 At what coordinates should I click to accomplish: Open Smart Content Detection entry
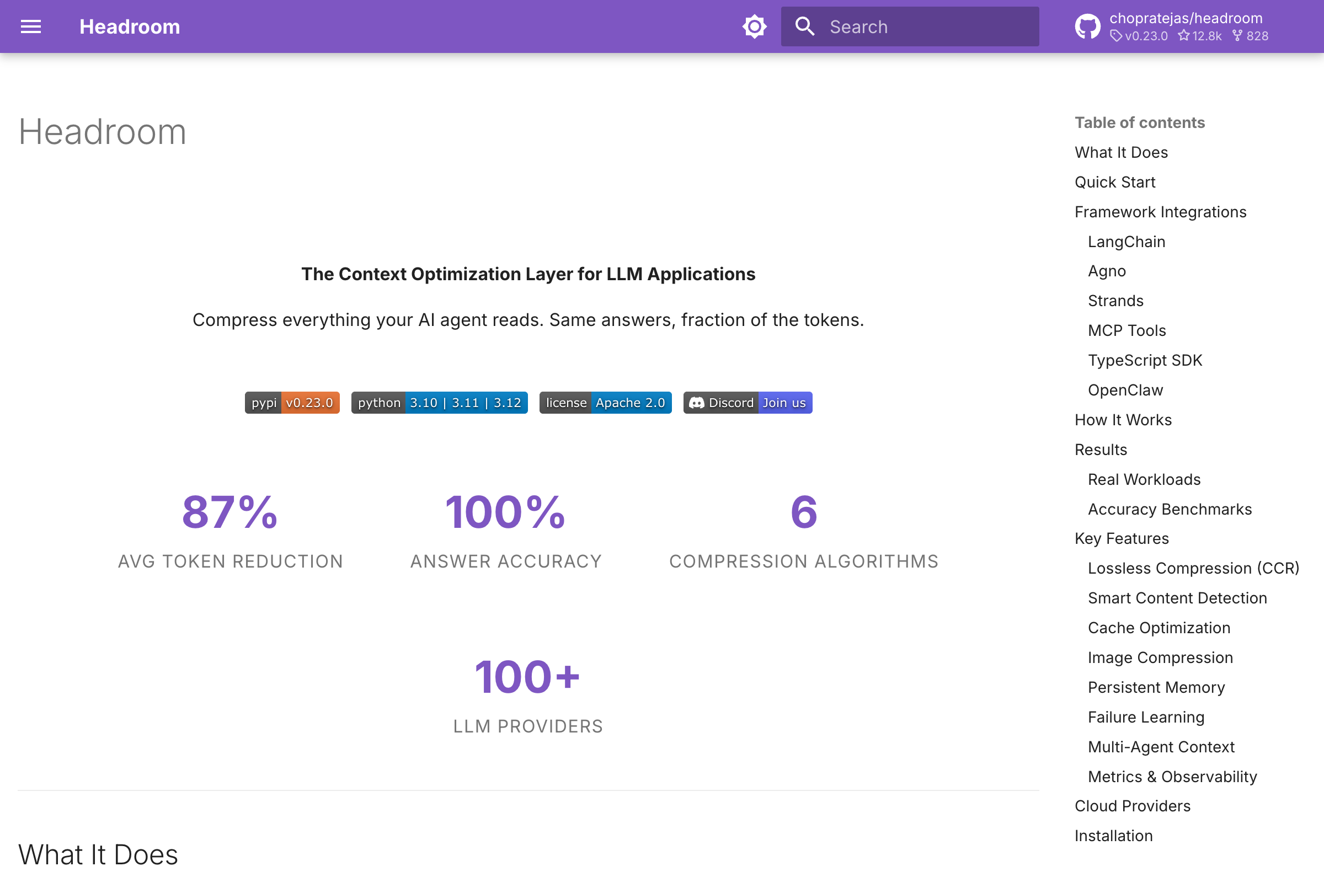pyautogui.click(x=1177, y=597)
